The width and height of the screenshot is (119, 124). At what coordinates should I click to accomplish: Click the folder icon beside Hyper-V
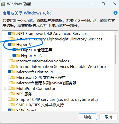13,44
